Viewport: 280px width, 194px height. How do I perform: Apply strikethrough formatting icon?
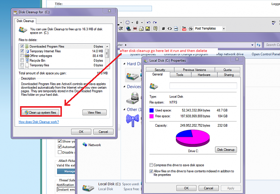click(x=191, y=28)
